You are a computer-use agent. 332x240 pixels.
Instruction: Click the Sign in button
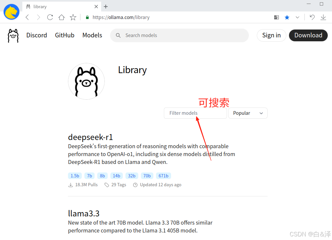click(x=272, y=35)
